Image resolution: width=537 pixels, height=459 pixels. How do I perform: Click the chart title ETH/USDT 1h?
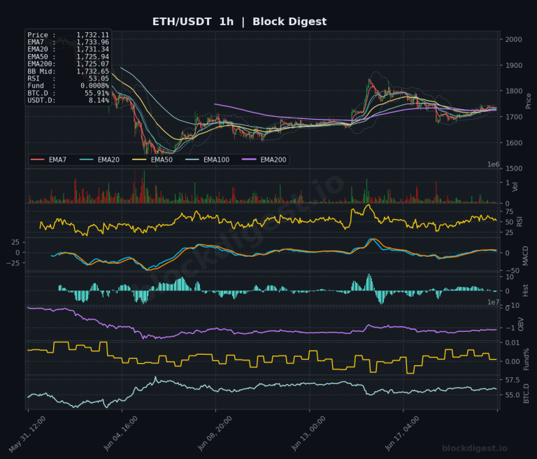pos(193,22)
